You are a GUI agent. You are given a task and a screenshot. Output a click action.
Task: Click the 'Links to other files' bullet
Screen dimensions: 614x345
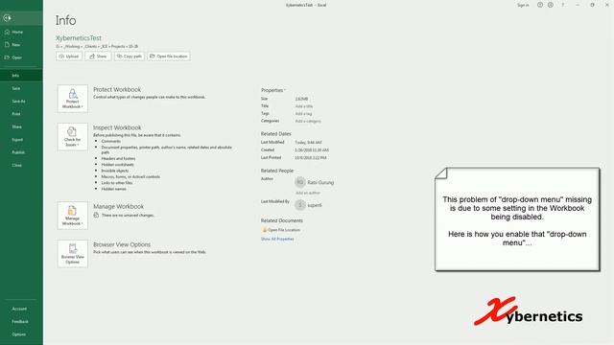(117, 183)
